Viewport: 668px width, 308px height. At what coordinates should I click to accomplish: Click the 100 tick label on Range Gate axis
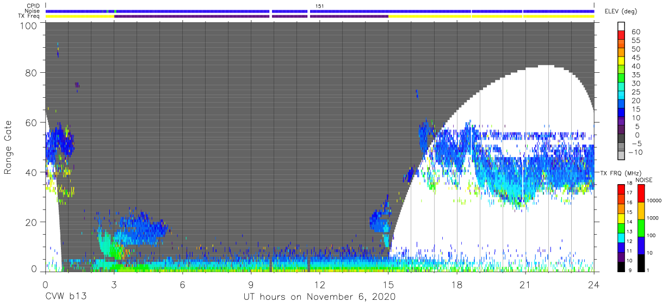point(28,26)
